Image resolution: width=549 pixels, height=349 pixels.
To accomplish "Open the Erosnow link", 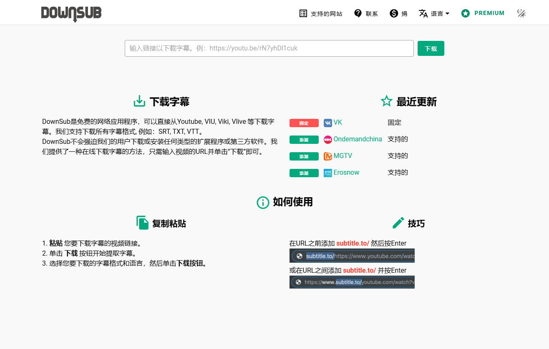I will [346, 172].
